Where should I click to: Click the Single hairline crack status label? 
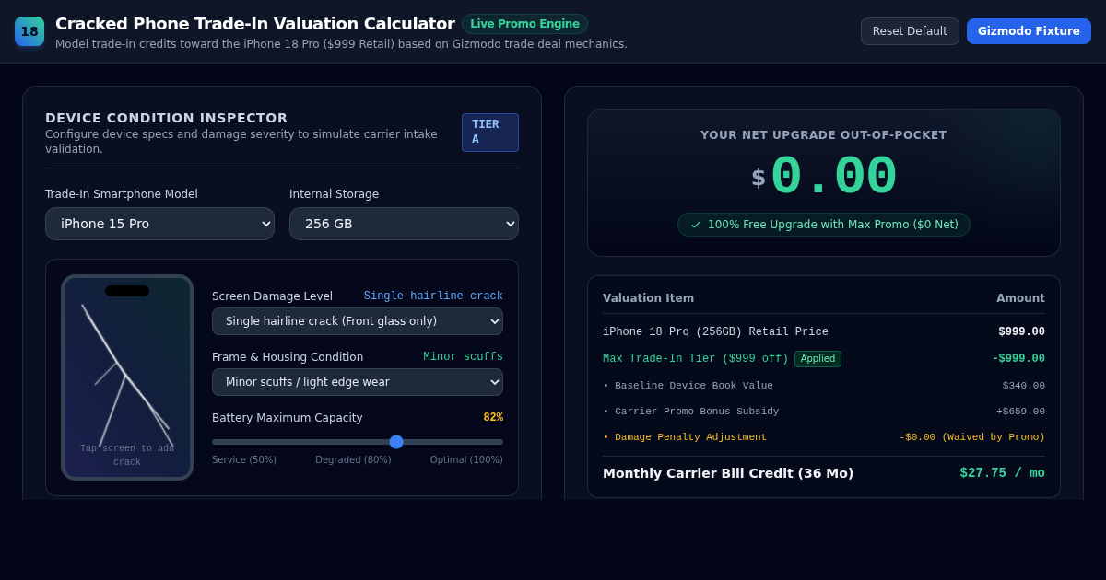(433, 296)
